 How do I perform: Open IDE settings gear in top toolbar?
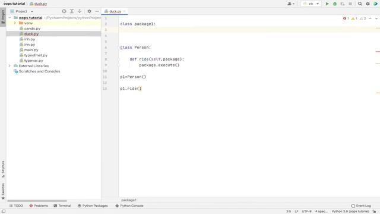(368, 4)
